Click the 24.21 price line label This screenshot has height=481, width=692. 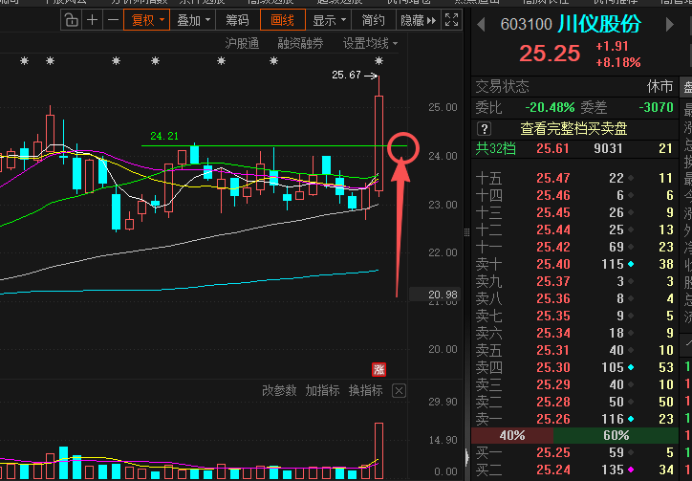point(164,136)
